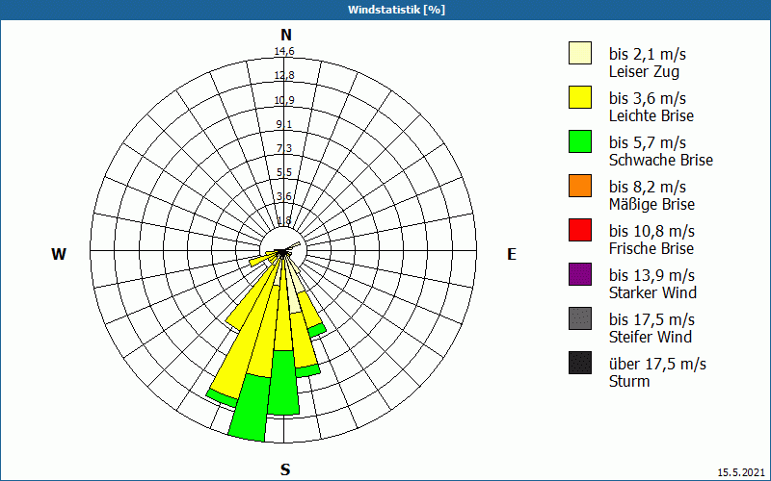The width and height of the screenshot is (771, 481).
Task: Click the 'bis 13,9 m/s' legend text
Action: tap(651, 275)
